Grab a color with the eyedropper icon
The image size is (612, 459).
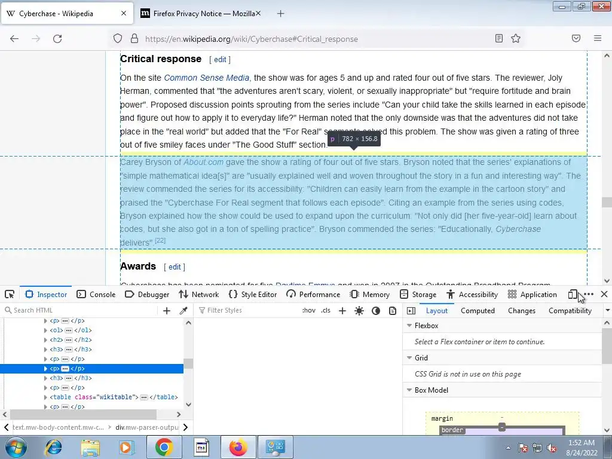(183, 311)
